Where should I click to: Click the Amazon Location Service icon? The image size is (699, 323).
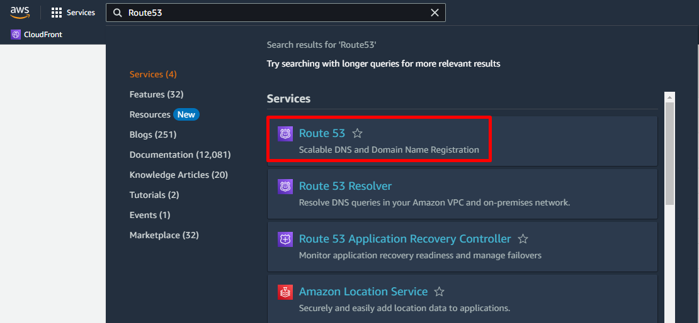(x=285, y=292)
